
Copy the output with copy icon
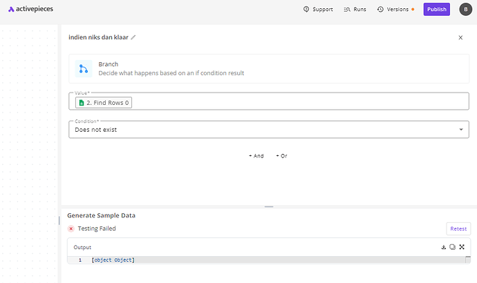tap(452, 247)
